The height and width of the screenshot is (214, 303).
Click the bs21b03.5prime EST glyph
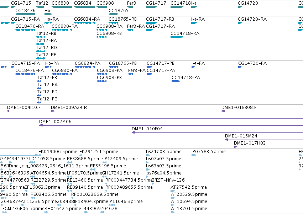click(148, 155)
